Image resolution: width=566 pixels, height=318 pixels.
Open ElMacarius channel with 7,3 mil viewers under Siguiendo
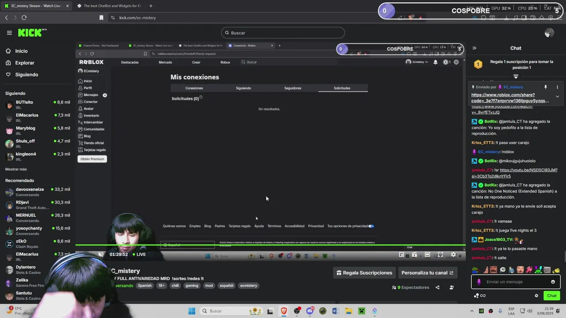[x=38, y=118]
